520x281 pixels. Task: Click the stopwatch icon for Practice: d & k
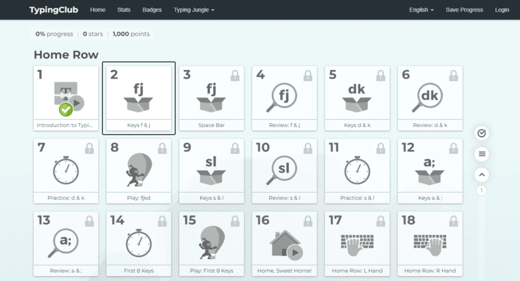click(x=65, y=171)
